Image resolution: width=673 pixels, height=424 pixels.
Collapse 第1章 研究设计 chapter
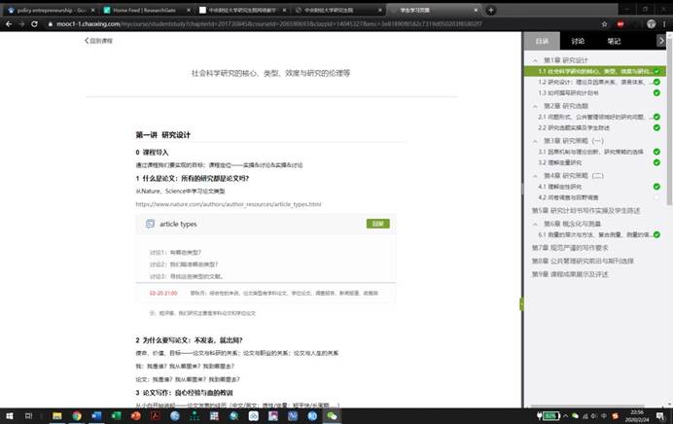point(535,60)
